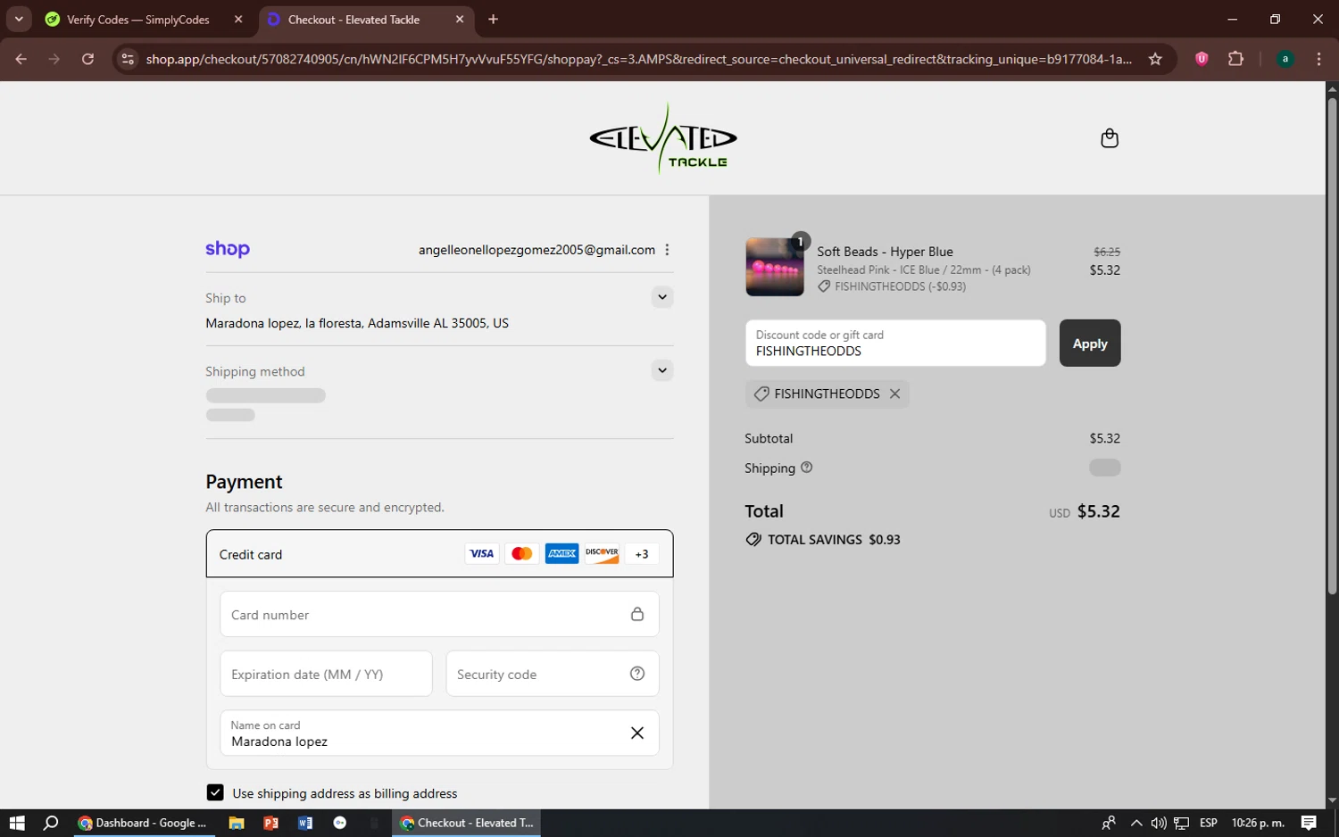Screen dimensions: 1339x837
Task: Focus the Expiration date field
Action: [326, 675]
